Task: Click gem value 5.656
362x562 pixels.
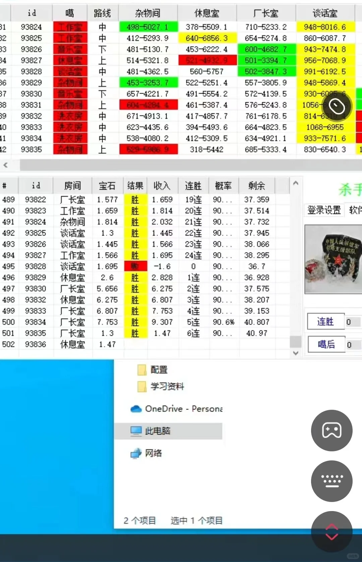Action: [x=107, y=288]
